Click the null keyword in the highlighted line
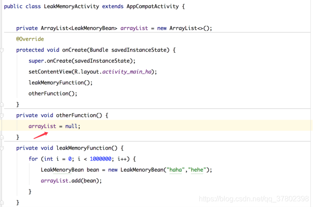The width and height of the screenshot is (313, 207). [x=71, y=126]
